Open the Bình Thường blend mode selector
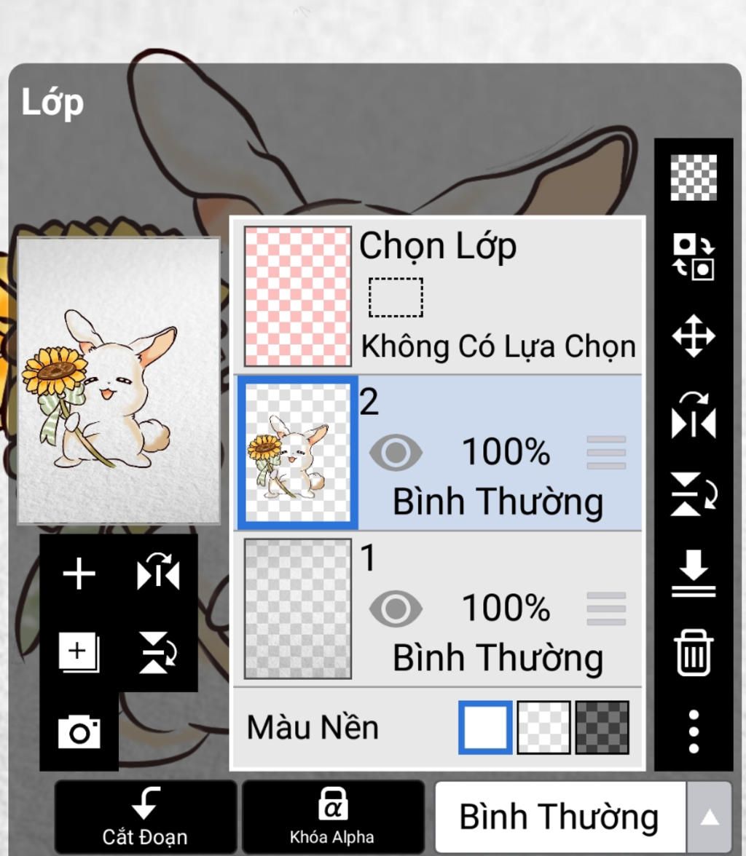 coord(560,817)
